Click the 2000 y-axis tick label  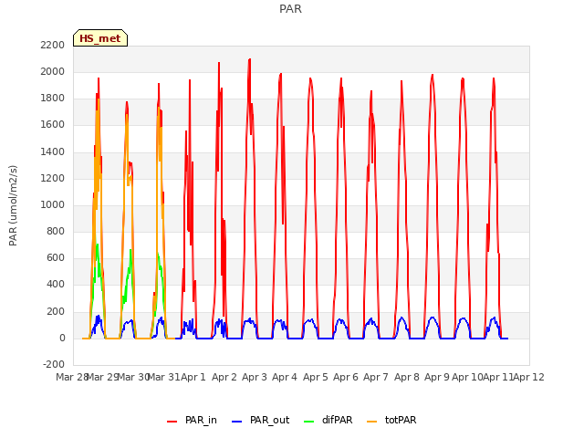pos(53,71)
